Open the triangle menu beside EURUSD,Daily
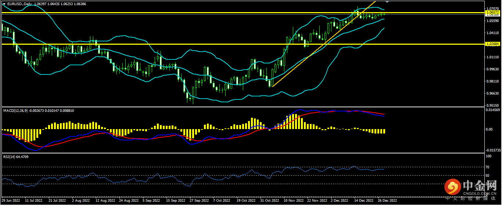Screen dimensions: 502x205 [x=4, y=3]
